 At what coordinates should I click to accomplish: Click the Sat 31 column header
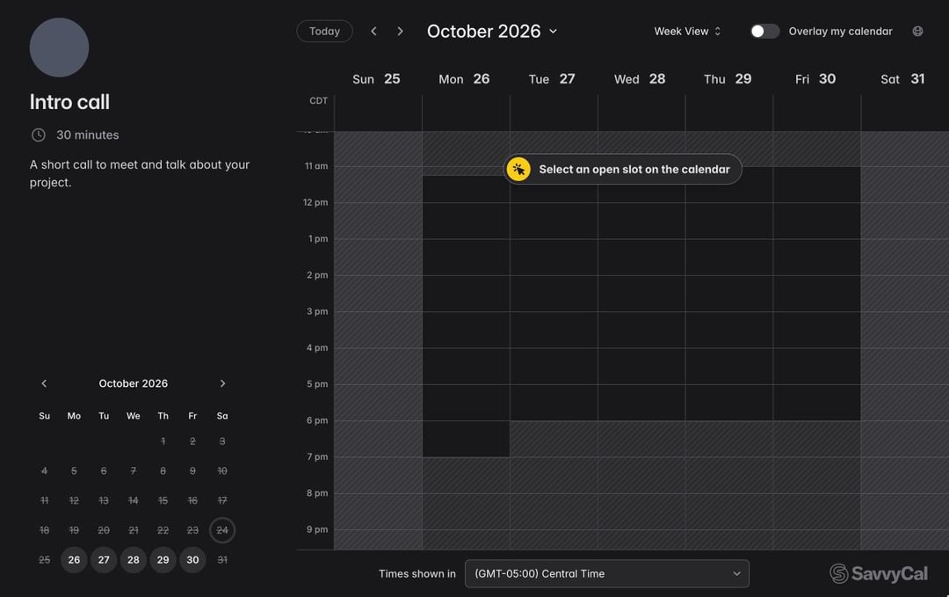click(902, 79)
